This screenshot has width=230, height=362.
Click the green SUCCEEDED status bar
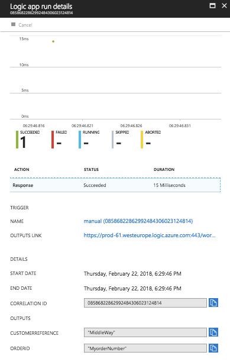(x=17, y=140)
